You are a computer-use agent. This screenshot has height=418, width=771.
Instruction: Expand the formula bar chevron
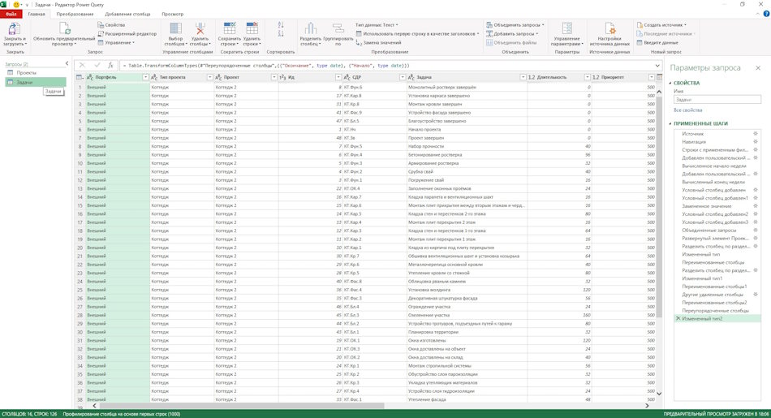pyautogui.click(x=657, y=66)
